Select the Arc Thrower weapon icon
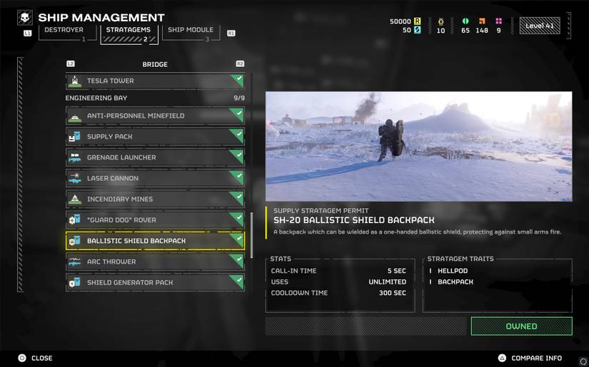Viewport: 589px width, 367px height. pyautogui.click(x=75, y=262)
